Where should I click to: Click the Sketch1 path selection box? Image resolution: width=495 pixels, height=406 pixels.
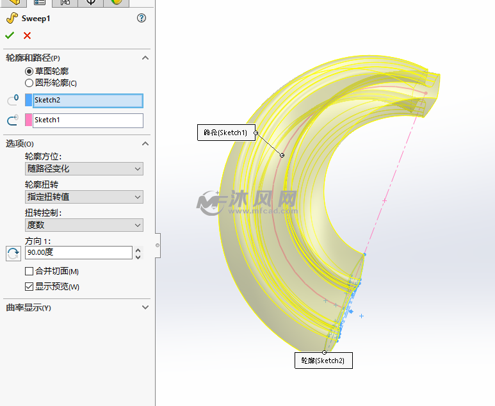pyautogui.click(x=88, y=120)
